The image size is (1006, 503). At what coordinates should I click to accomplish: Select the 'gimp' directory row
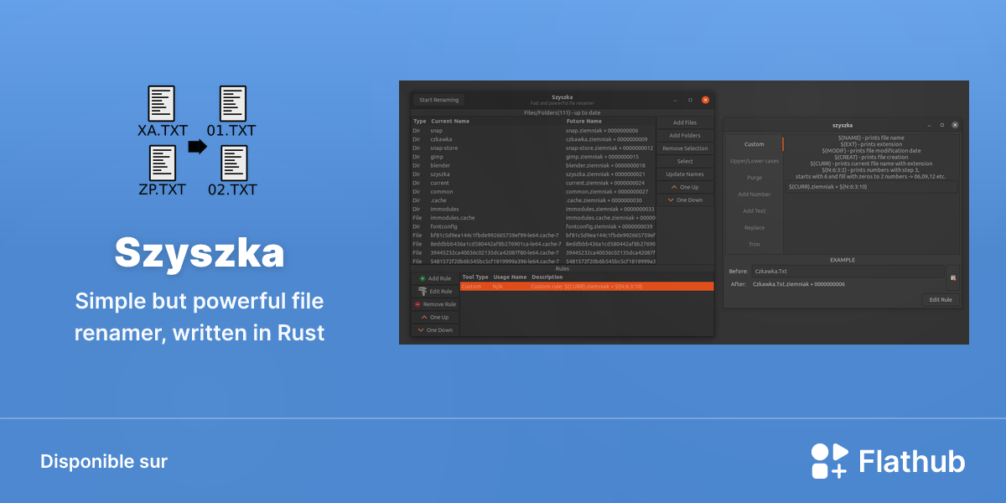coord(533,157)
